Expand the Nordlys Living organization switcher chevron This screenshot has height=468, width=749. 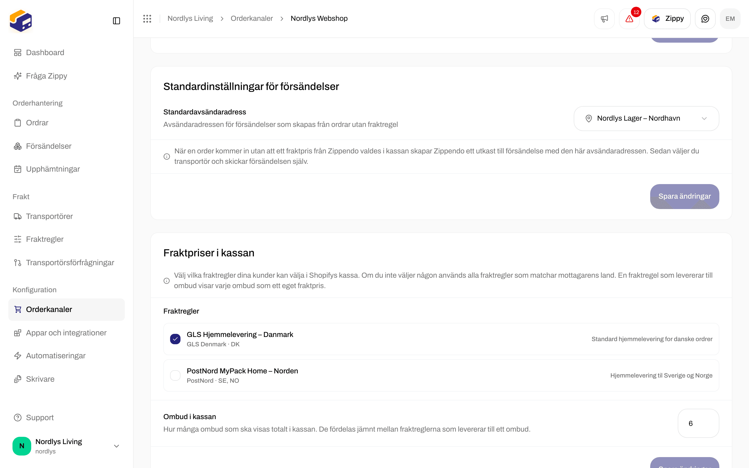pos(116,446)
